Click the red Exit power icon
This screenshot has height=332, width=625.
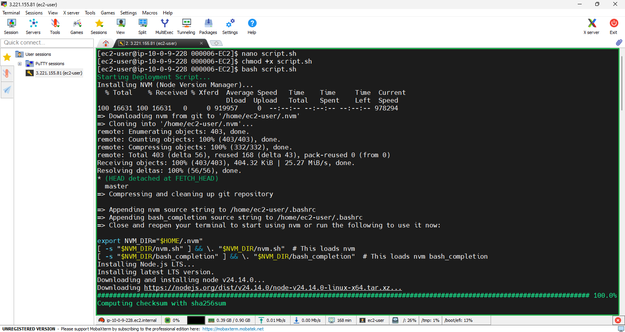point(614,27)
